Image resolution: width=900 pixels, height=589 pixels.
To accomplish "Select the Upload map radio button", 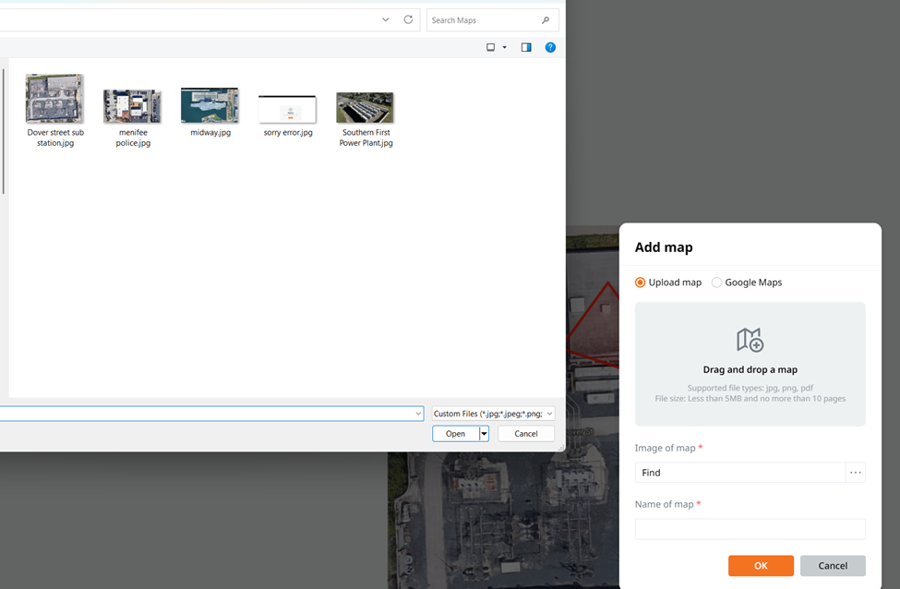I will pos(640,282).
